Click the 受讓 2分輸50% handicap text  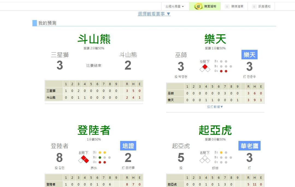(94, 48)
